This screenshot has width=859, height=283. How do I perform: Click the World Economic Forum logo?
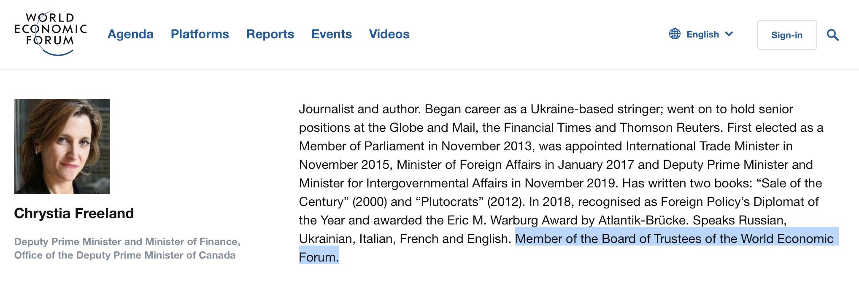click(x=51, y=34)
